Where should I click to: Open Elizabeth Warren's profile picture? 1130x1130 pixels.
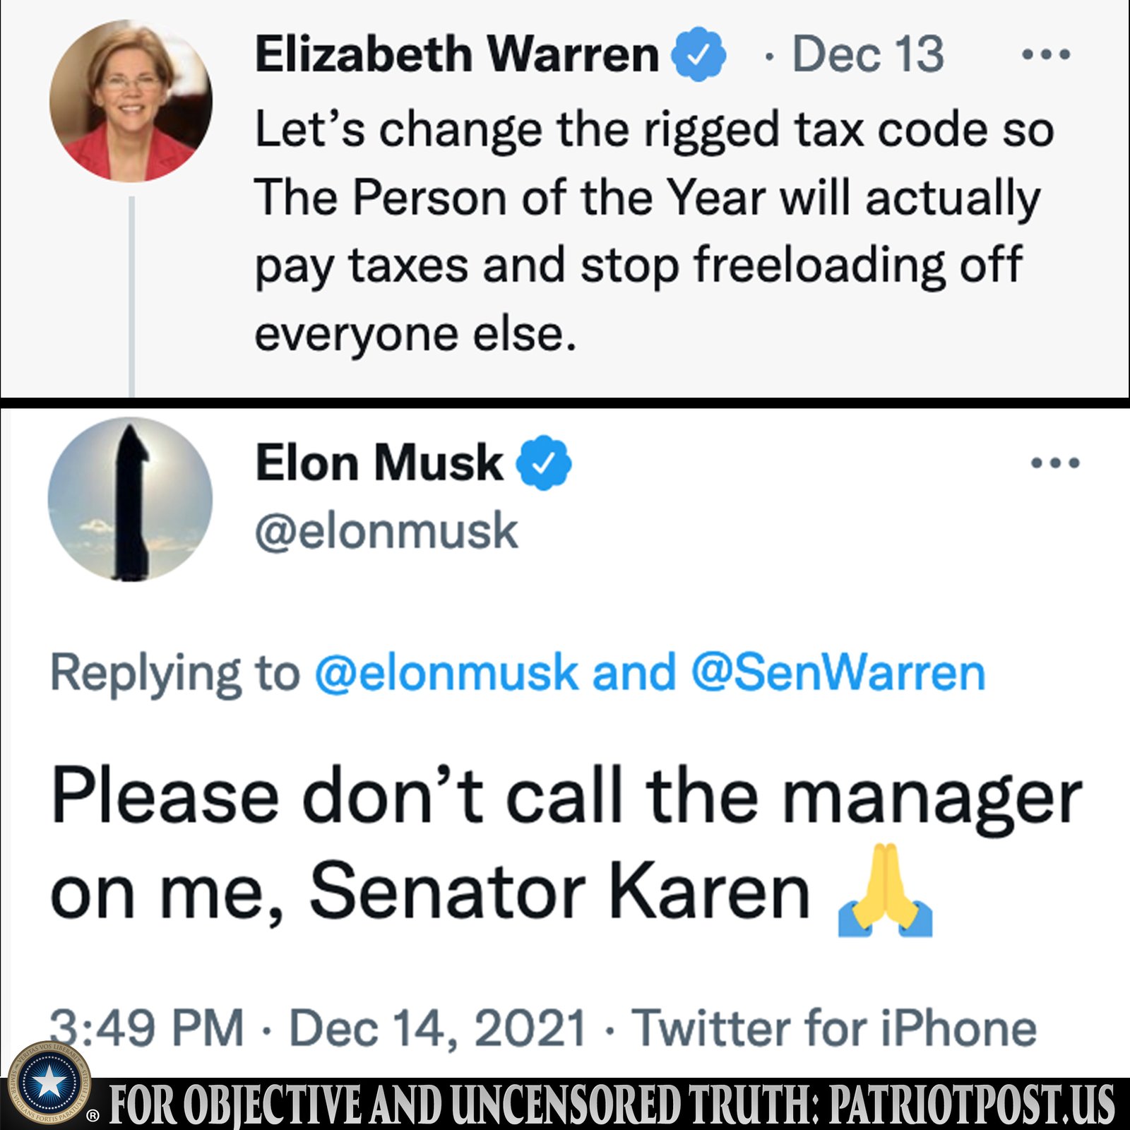[131, 102]
